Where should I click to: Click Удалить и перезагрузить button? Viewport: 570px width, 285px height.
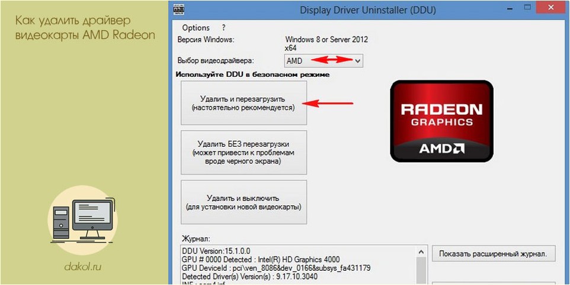pyautogui.click(x=244, y=103)
